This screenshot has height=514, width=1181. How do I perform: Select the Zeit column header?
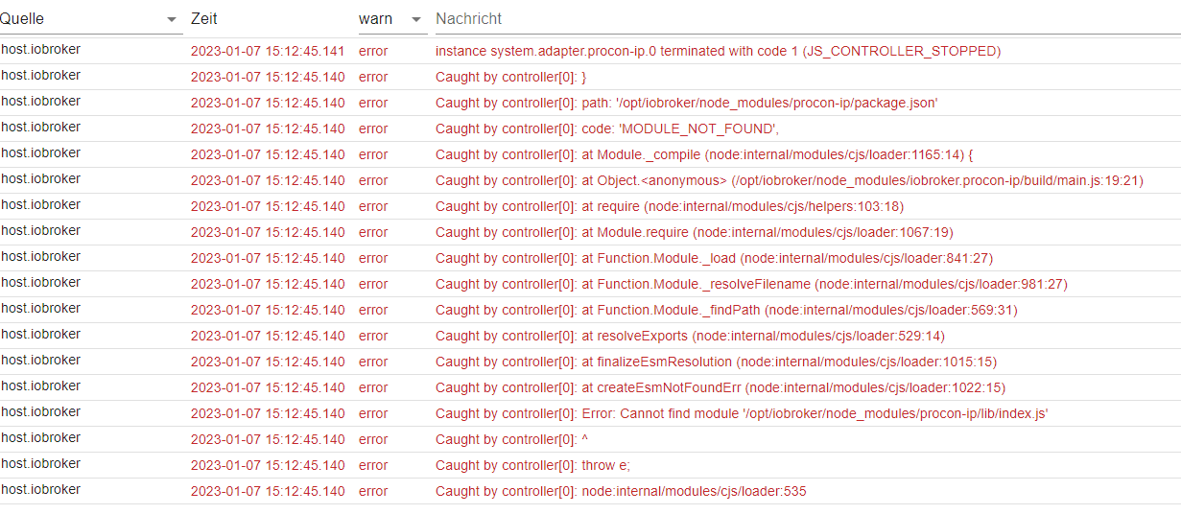(203, 19)
